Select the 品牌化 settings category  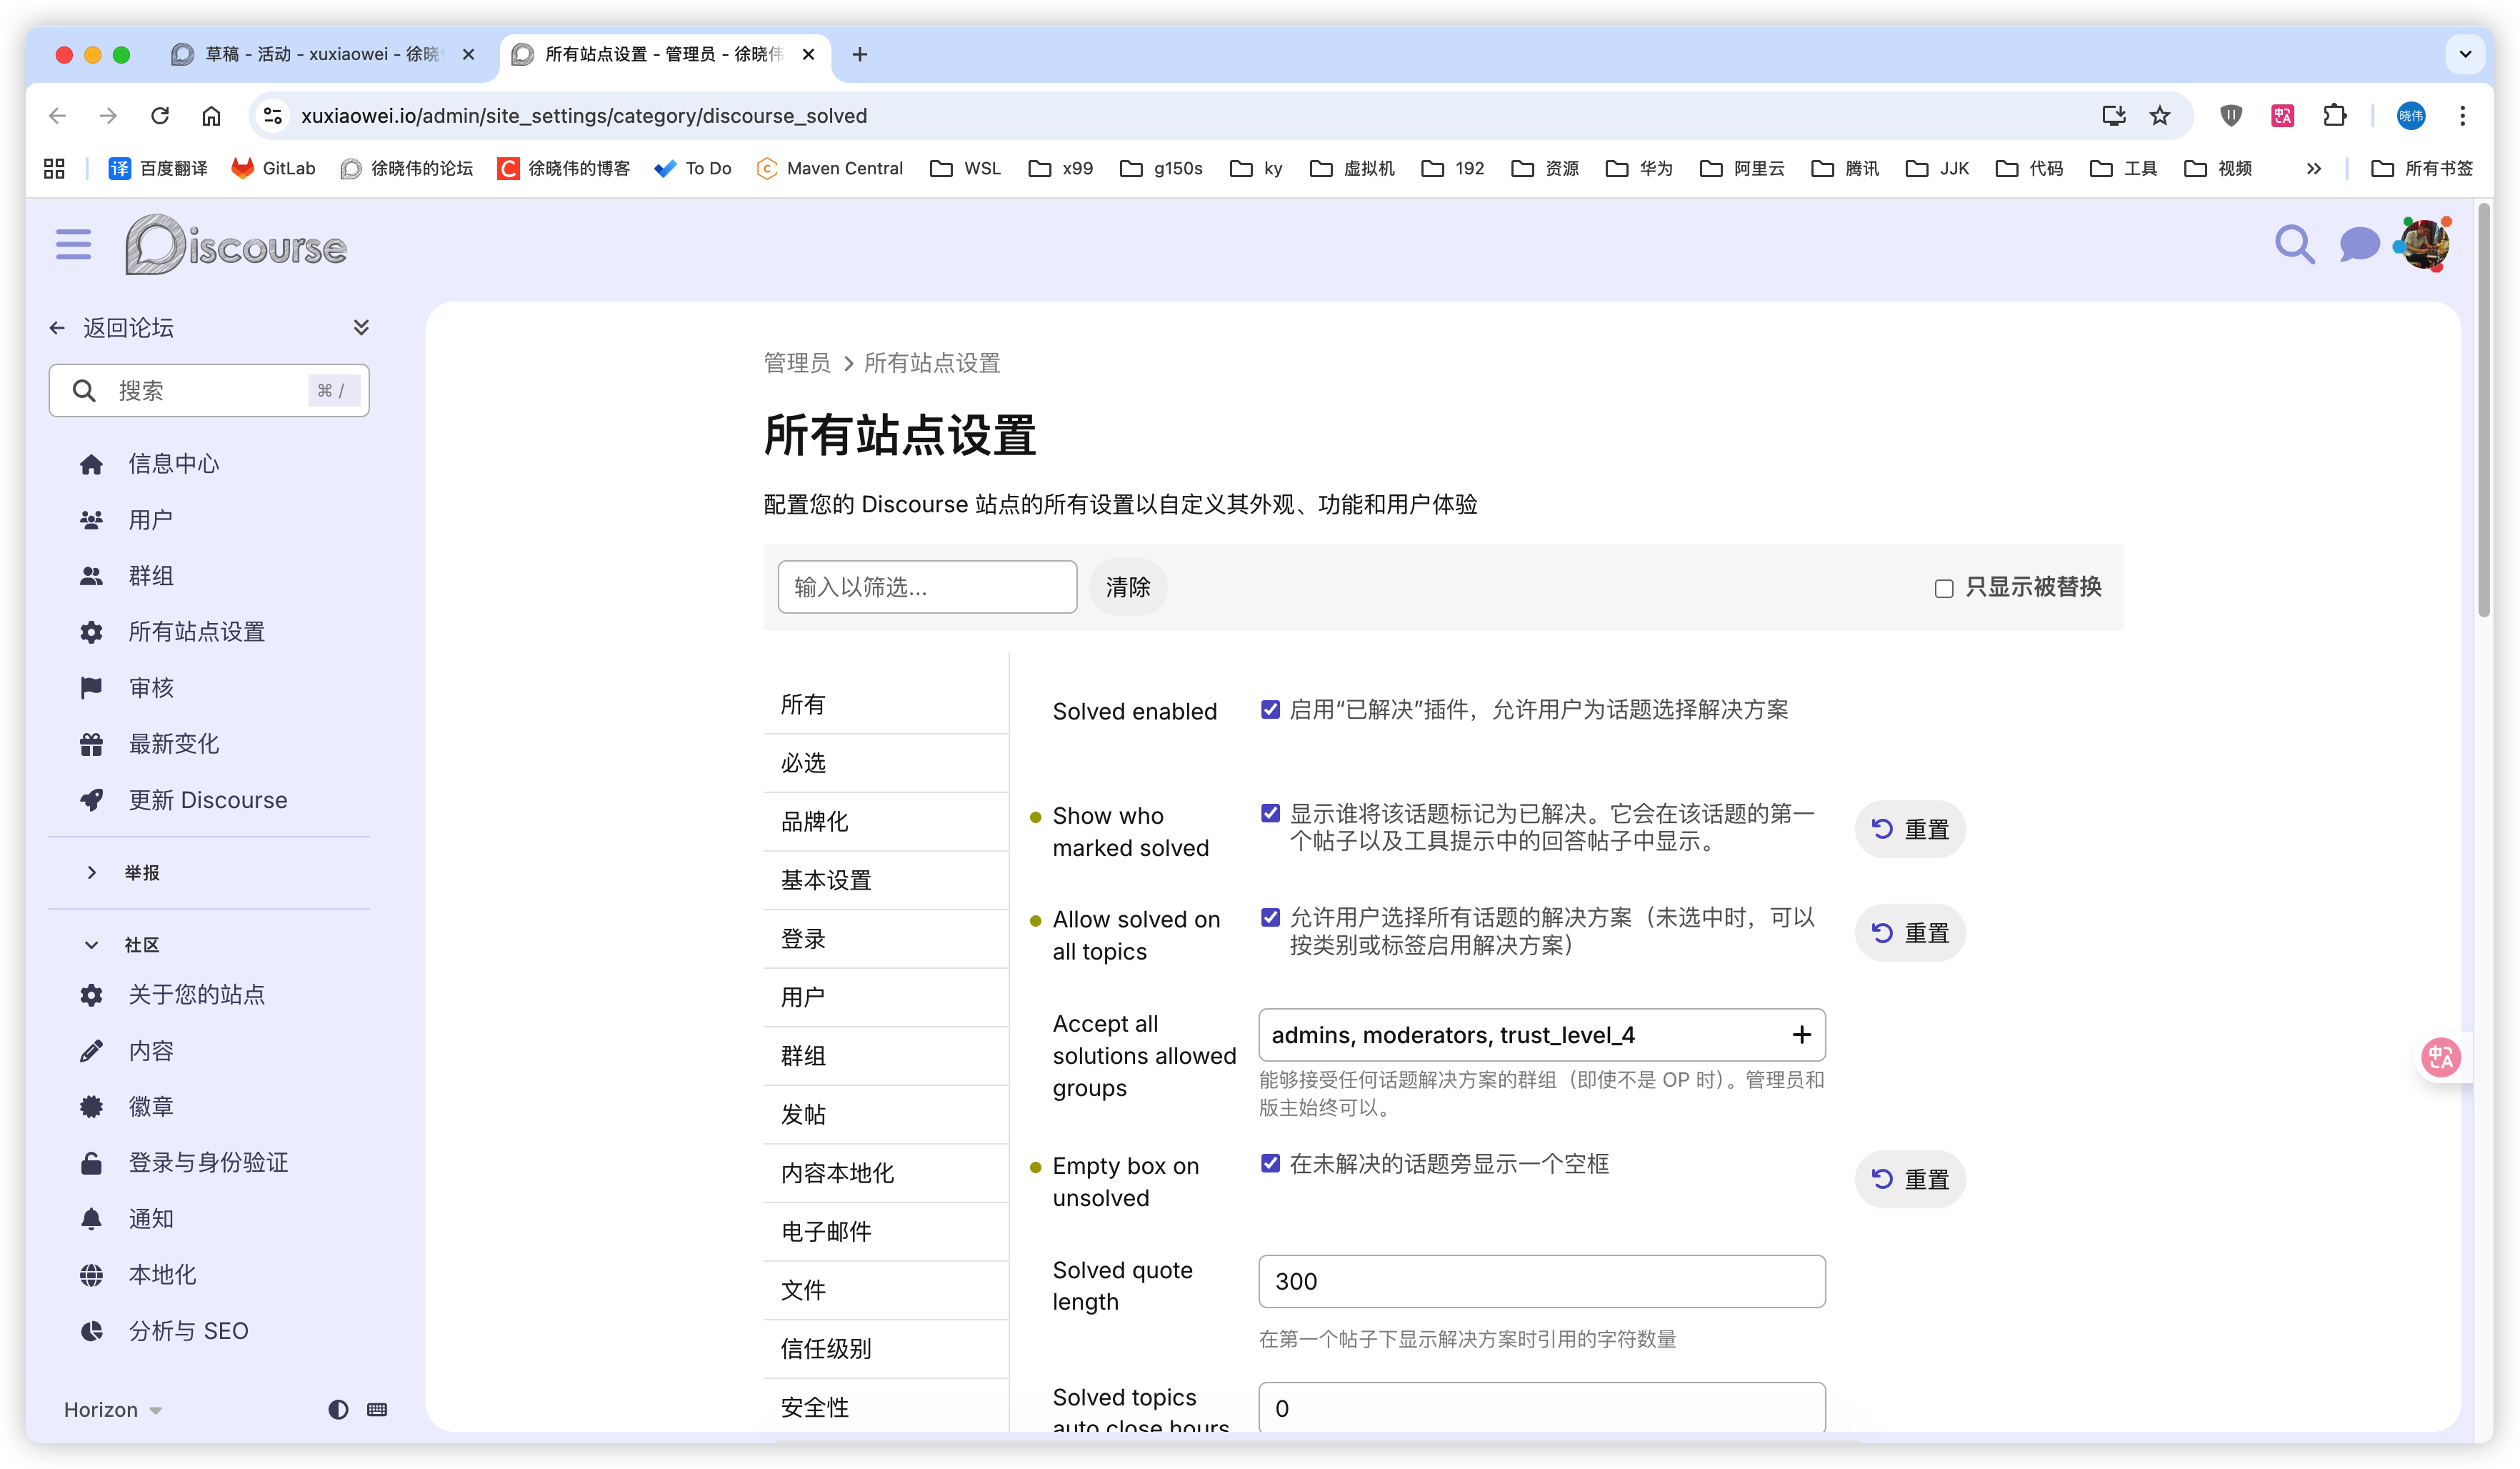[815, 821]
